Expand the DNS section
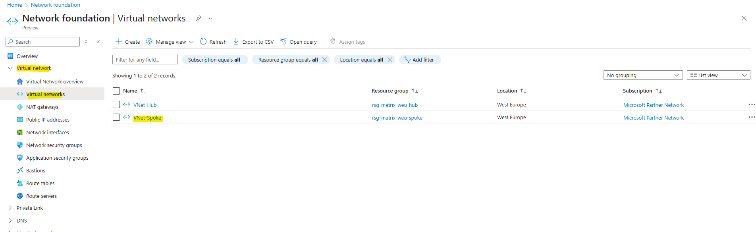 click(10, 220)
